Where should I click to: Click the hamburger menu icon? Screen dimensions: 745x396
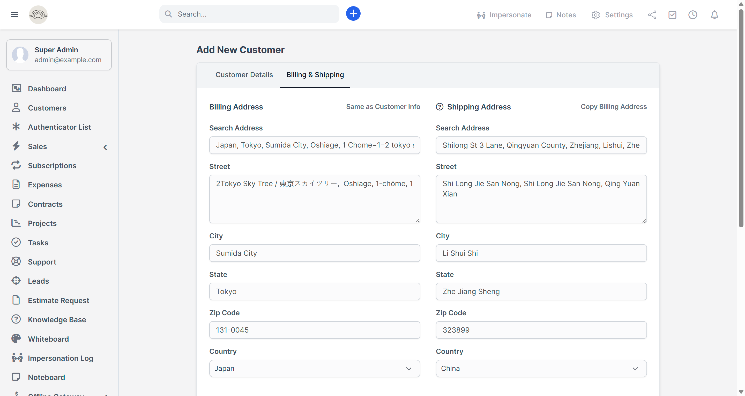(x=14, y=14)
